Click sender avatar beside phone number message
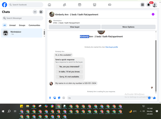This screenshot has height=119, width=161. 51,84
